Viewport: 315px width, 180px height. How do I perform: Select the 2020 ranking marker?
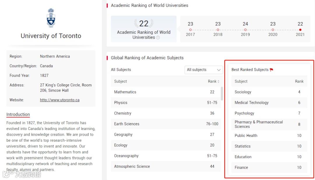point(273,30)
